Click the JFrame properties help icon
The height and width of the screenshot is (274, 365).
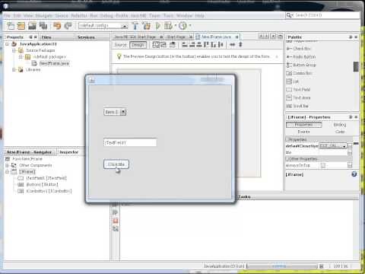354,174
